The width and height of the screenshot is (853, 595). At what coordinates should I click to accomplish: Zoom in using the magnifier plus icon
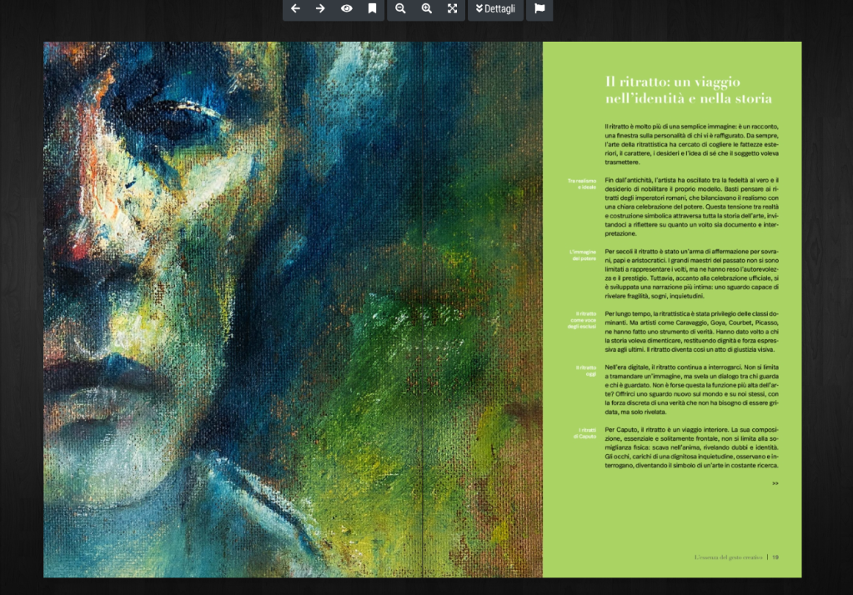(426, 9)
